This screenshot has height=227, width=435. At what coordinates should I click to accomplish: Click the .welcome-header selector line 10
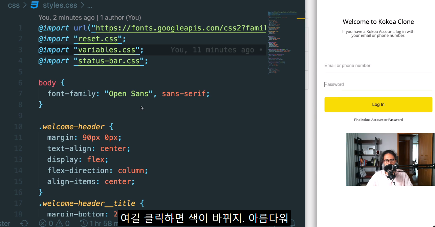[x=71, y=127]
